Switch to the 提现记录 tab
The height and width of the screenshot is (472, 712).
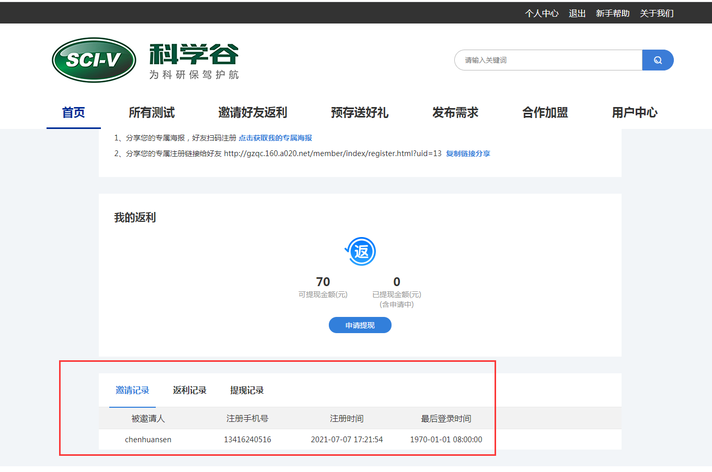coord(247,390)
